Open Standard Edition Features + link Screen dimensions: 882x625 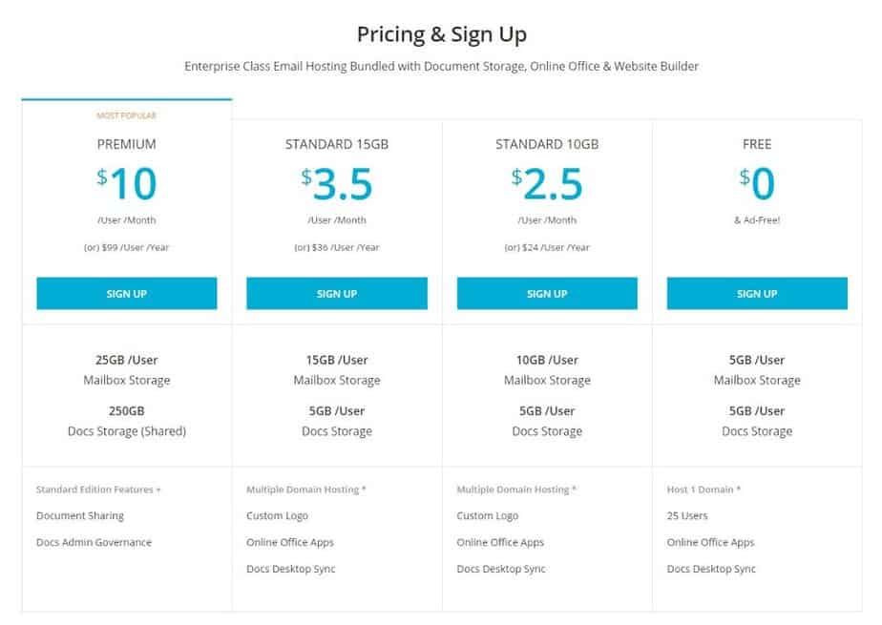point(98,490)
